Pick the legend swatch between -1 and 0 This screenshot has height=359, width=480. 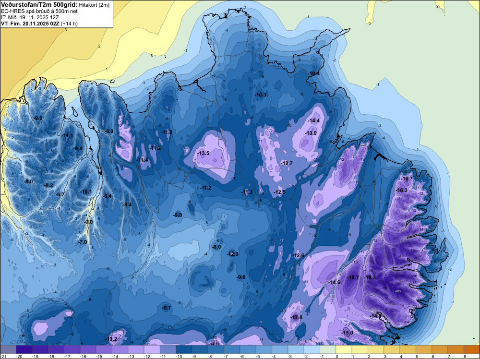328,349
